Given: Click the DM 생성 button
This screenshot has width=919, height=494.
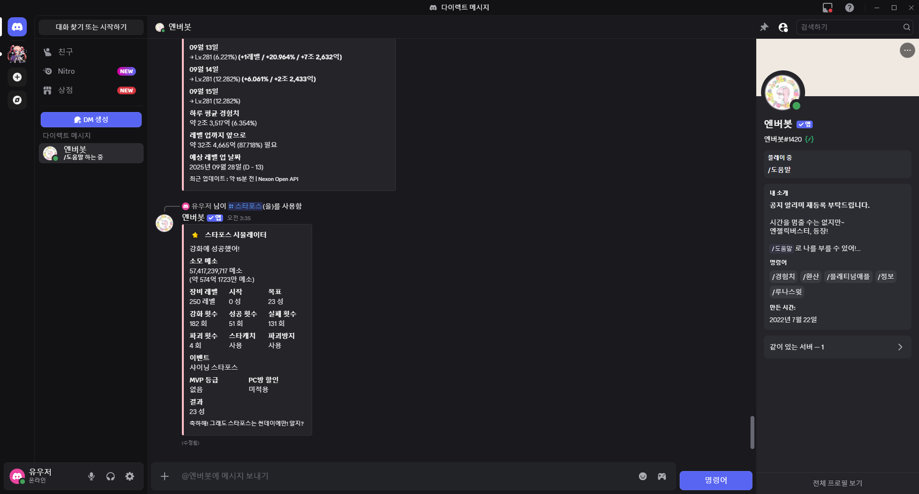Looking at the screenshot, I should coord(91,120).
